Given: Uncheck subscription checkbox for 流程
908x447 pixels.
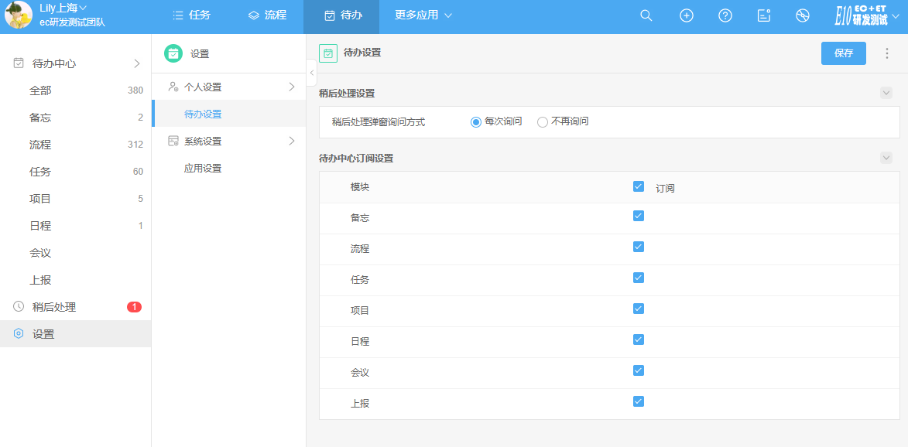Looking at the screenshot, I should point(639,247).
